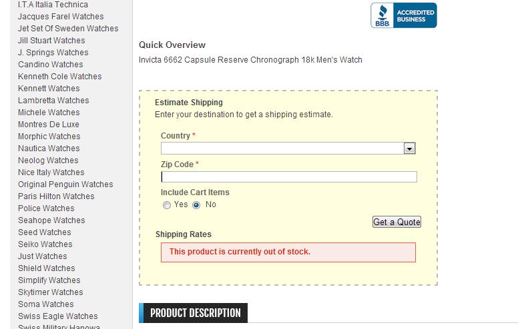
Task: Visit Paris Hilton Watches page
Action: [x=56, y=196]
